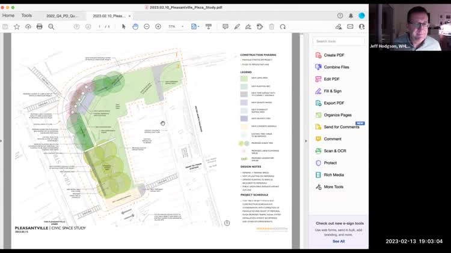451x253 pixels.
Task: Zoom in with the plus button
Action: coord(158,26)
